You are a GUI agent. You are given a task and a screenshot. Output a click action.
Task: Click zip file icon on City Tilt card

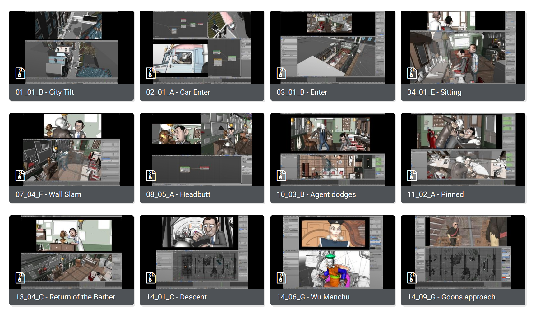click(20, 73)
